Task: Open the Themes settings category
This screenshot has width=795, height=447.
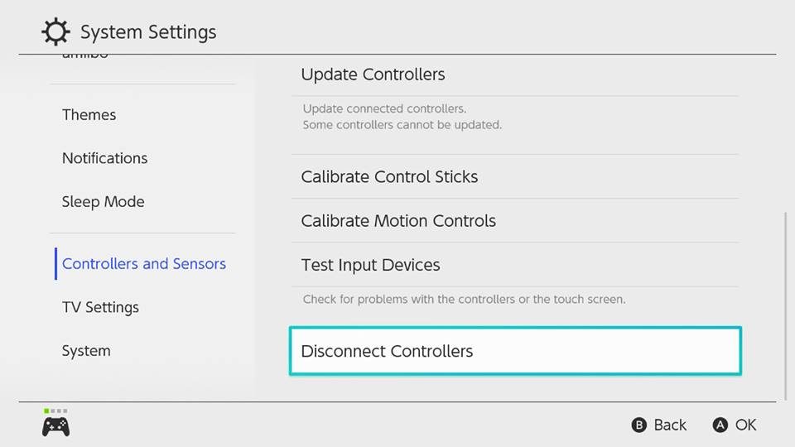Action: point(89,114)
